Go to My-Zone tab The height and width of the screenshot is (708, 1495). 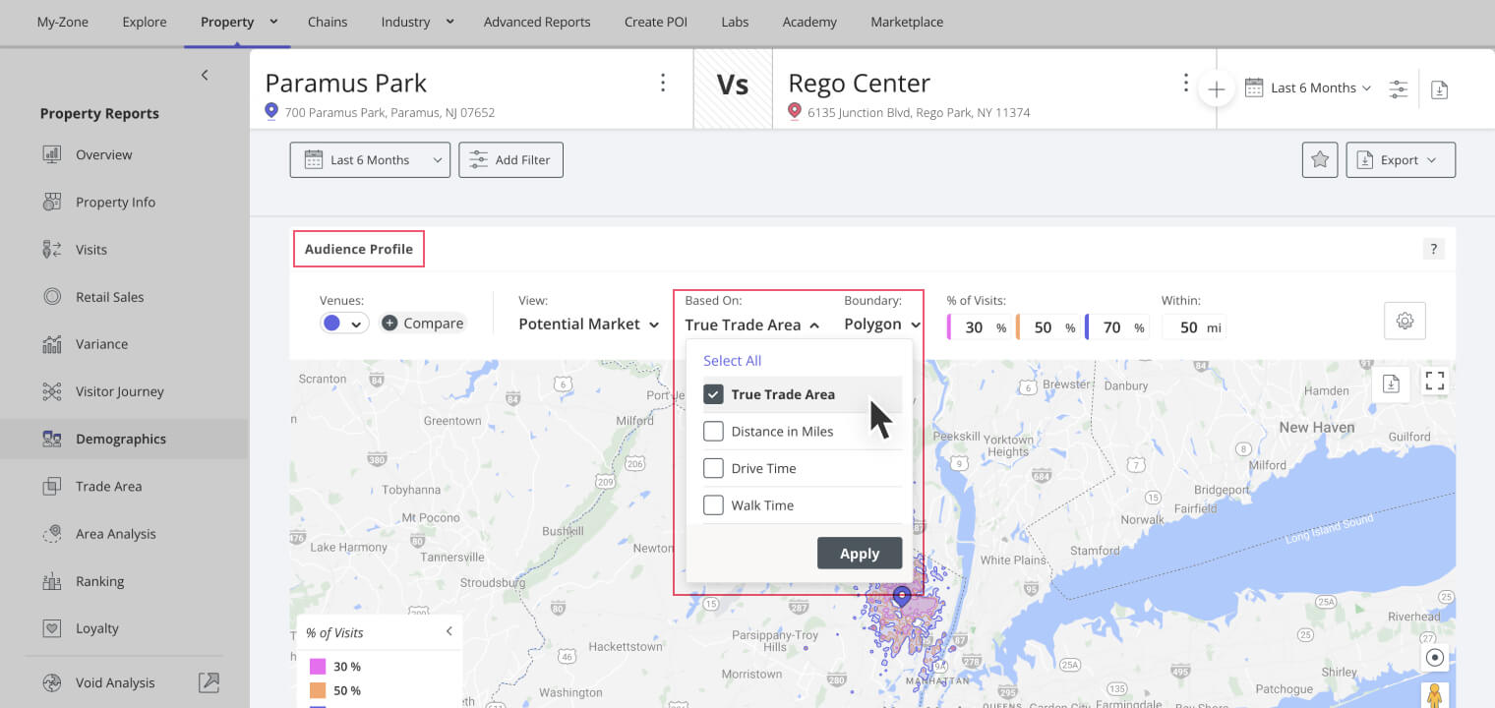click(62, 22)
